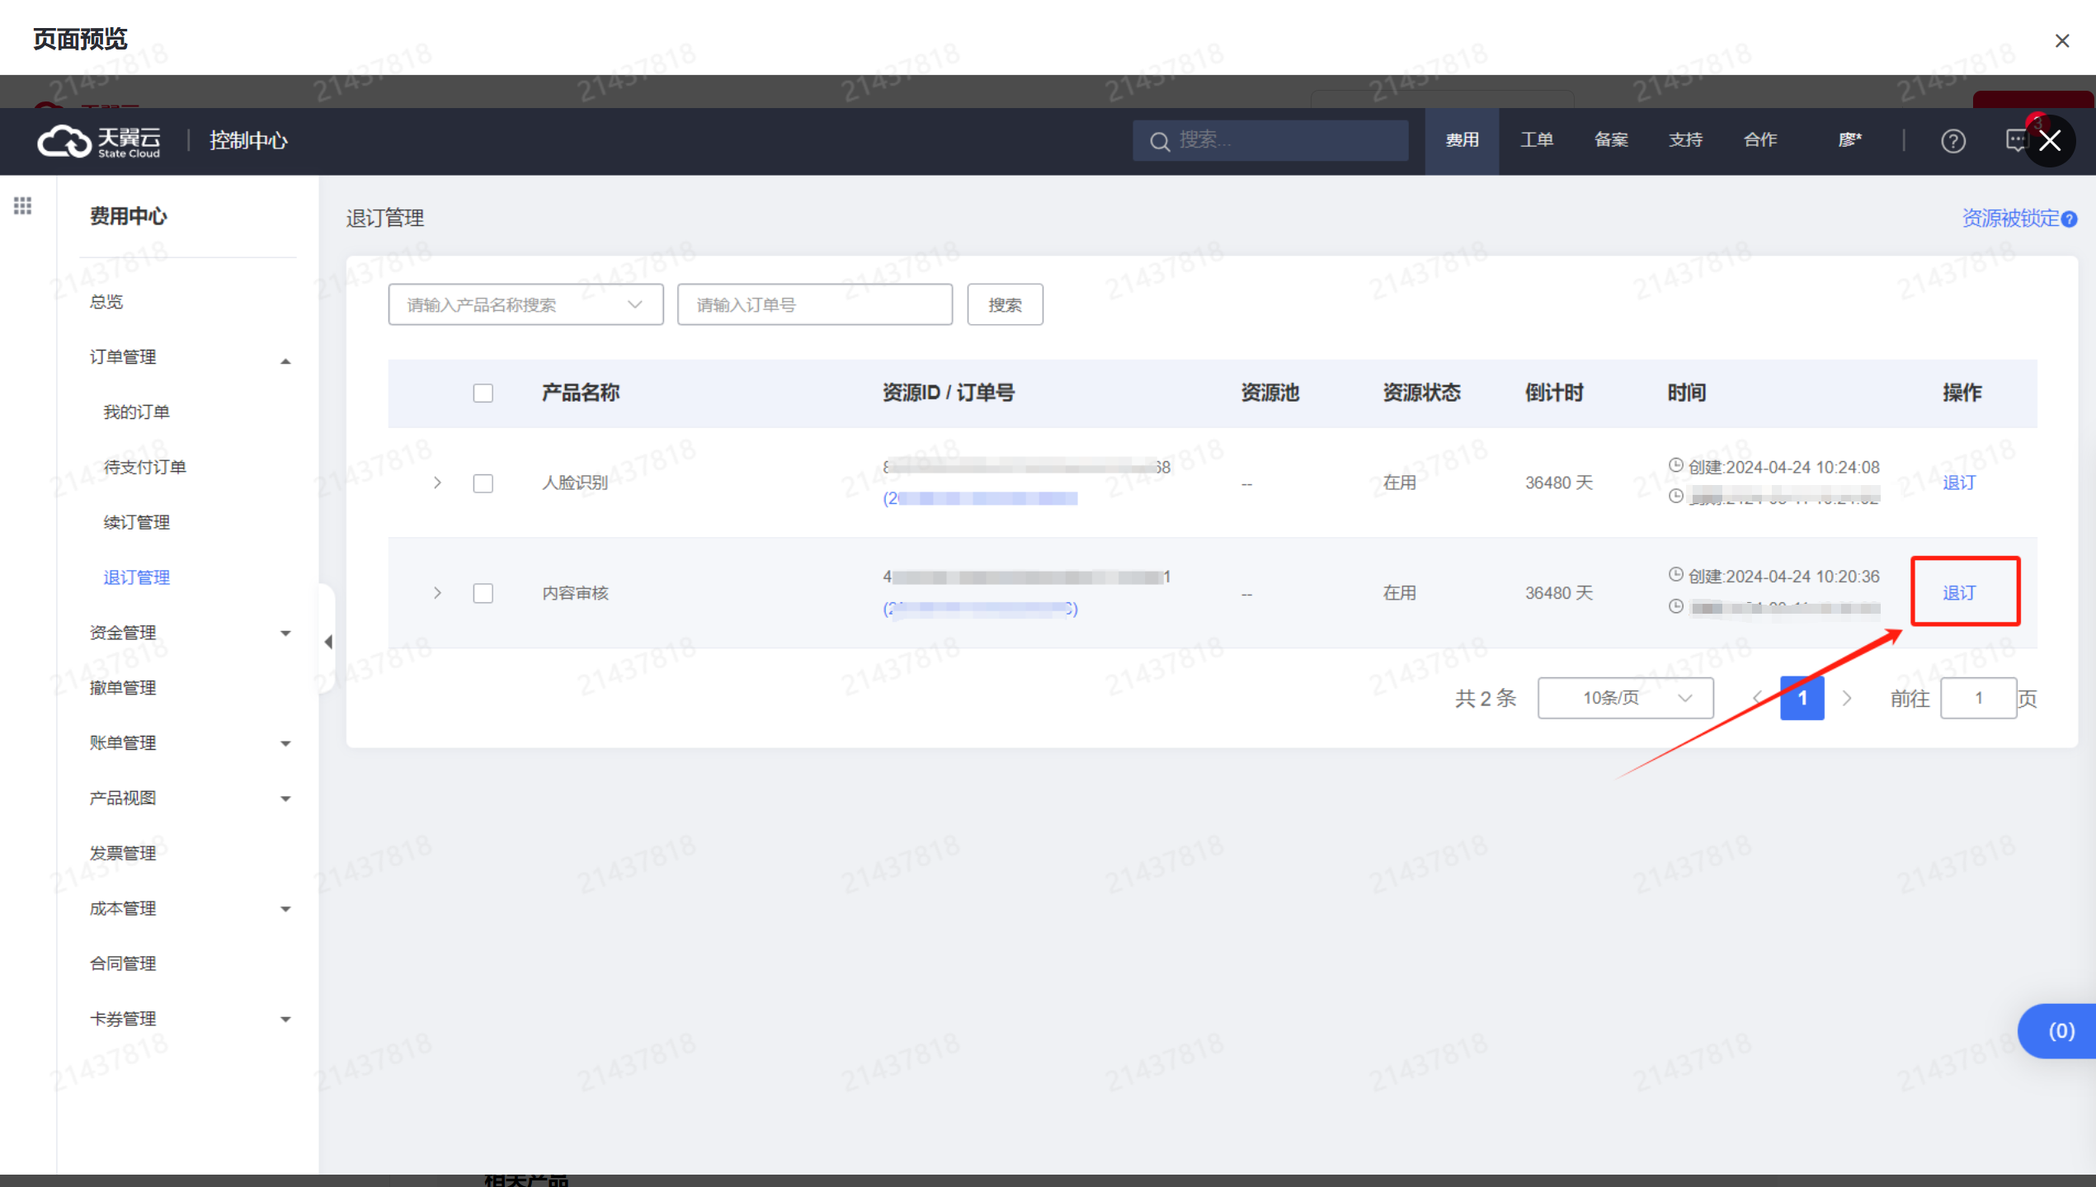Click 退订 for the 人脸识别 row
The image size is (2096, 1187).
1959,483
